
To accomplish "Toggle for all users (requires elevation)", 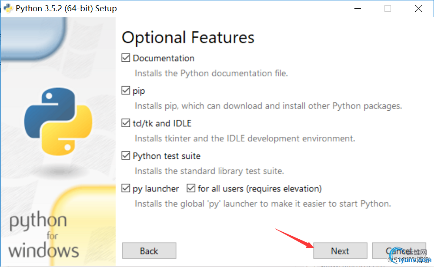I will (191, 188).
